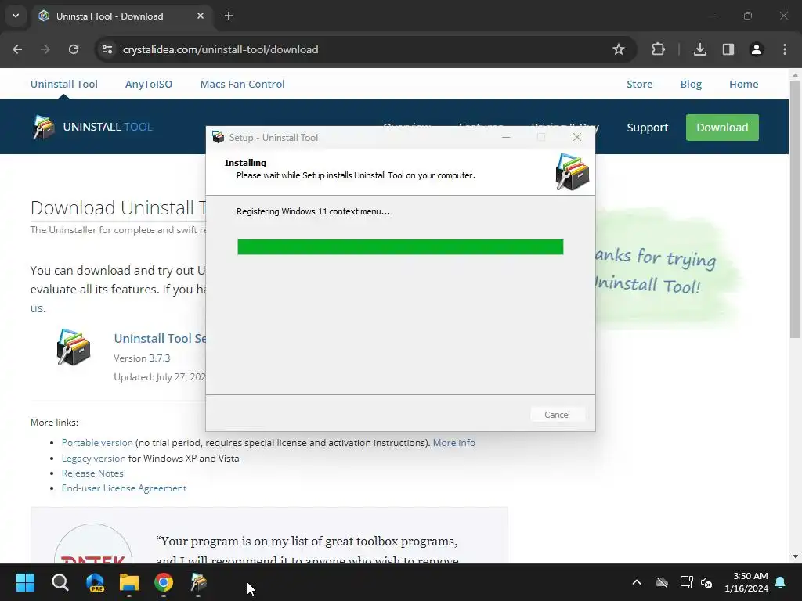Open Chrome downloads icon
The image size is (802, 601).
pos(699,49)
